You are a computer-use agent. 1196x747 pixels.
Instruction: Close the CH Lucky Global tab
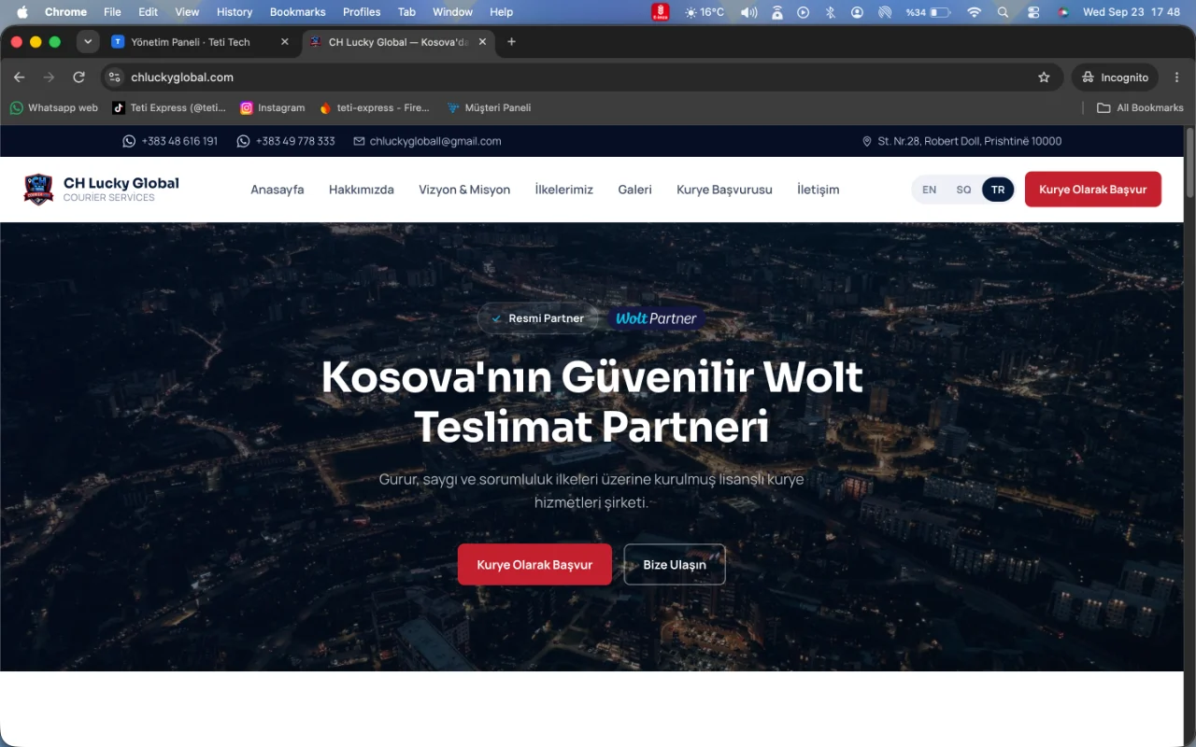(x=484, y=42)
